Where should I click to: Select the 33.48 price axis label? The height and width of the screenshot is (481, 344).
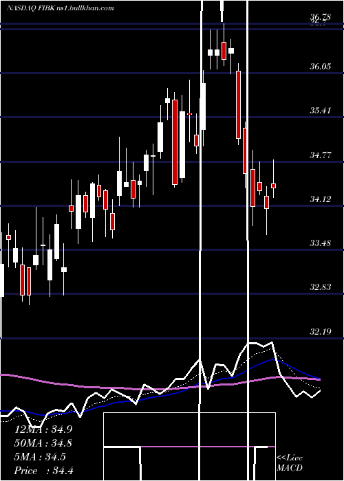(x=321, y=243)
